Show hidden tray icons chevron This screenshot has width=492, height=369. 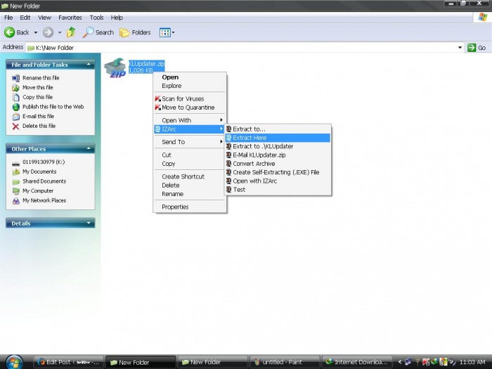399,362
